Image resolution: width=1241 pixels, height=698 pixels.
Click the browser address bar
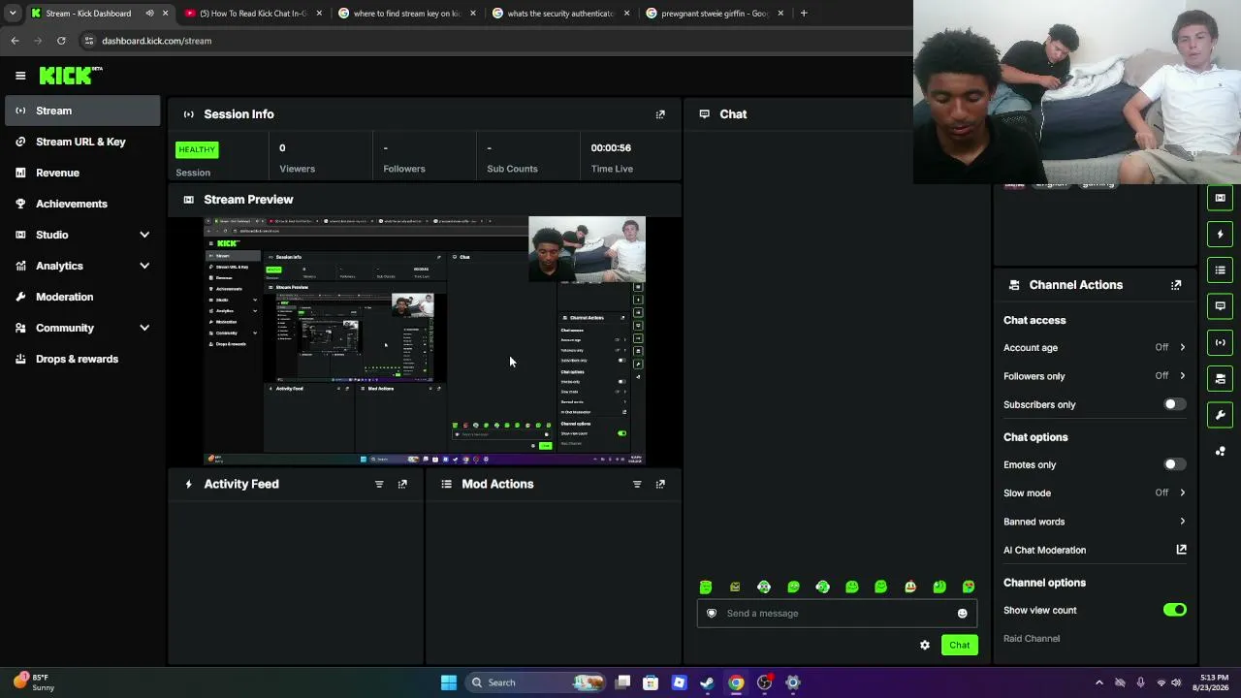tap(494, 41)
